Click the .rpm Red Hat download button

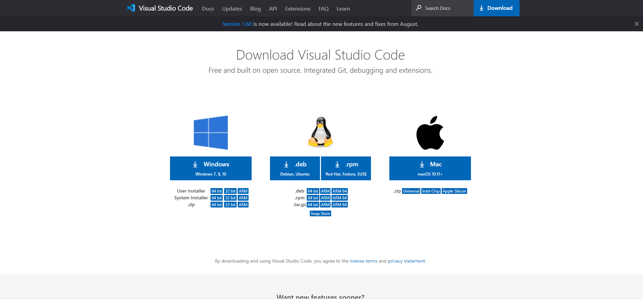coord(346,168)
